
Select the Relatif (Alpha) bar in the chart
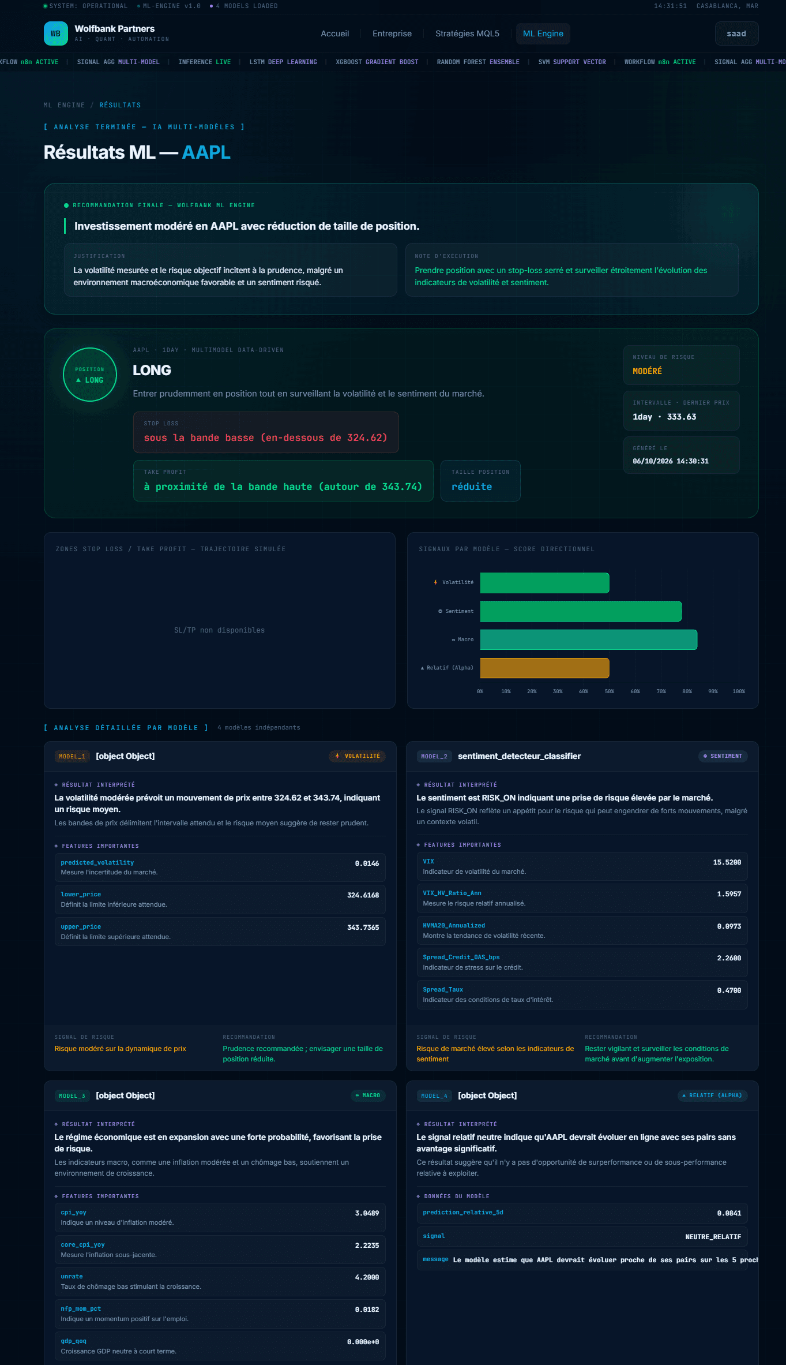[544, 668]
